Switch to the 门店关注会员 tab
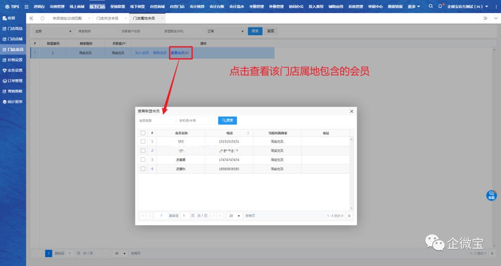 tap(107, 18)
